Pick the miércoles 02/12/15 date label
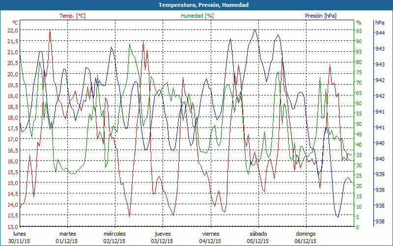This screenshot has width=393, height=246. coord(114,237)
